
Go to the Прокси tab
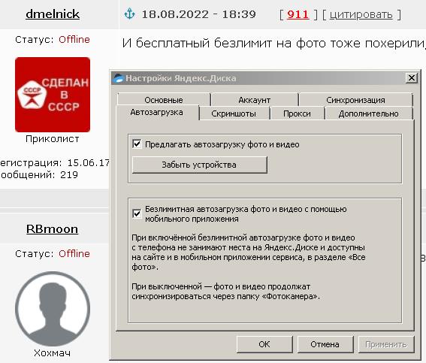click(x=297, y=113)
